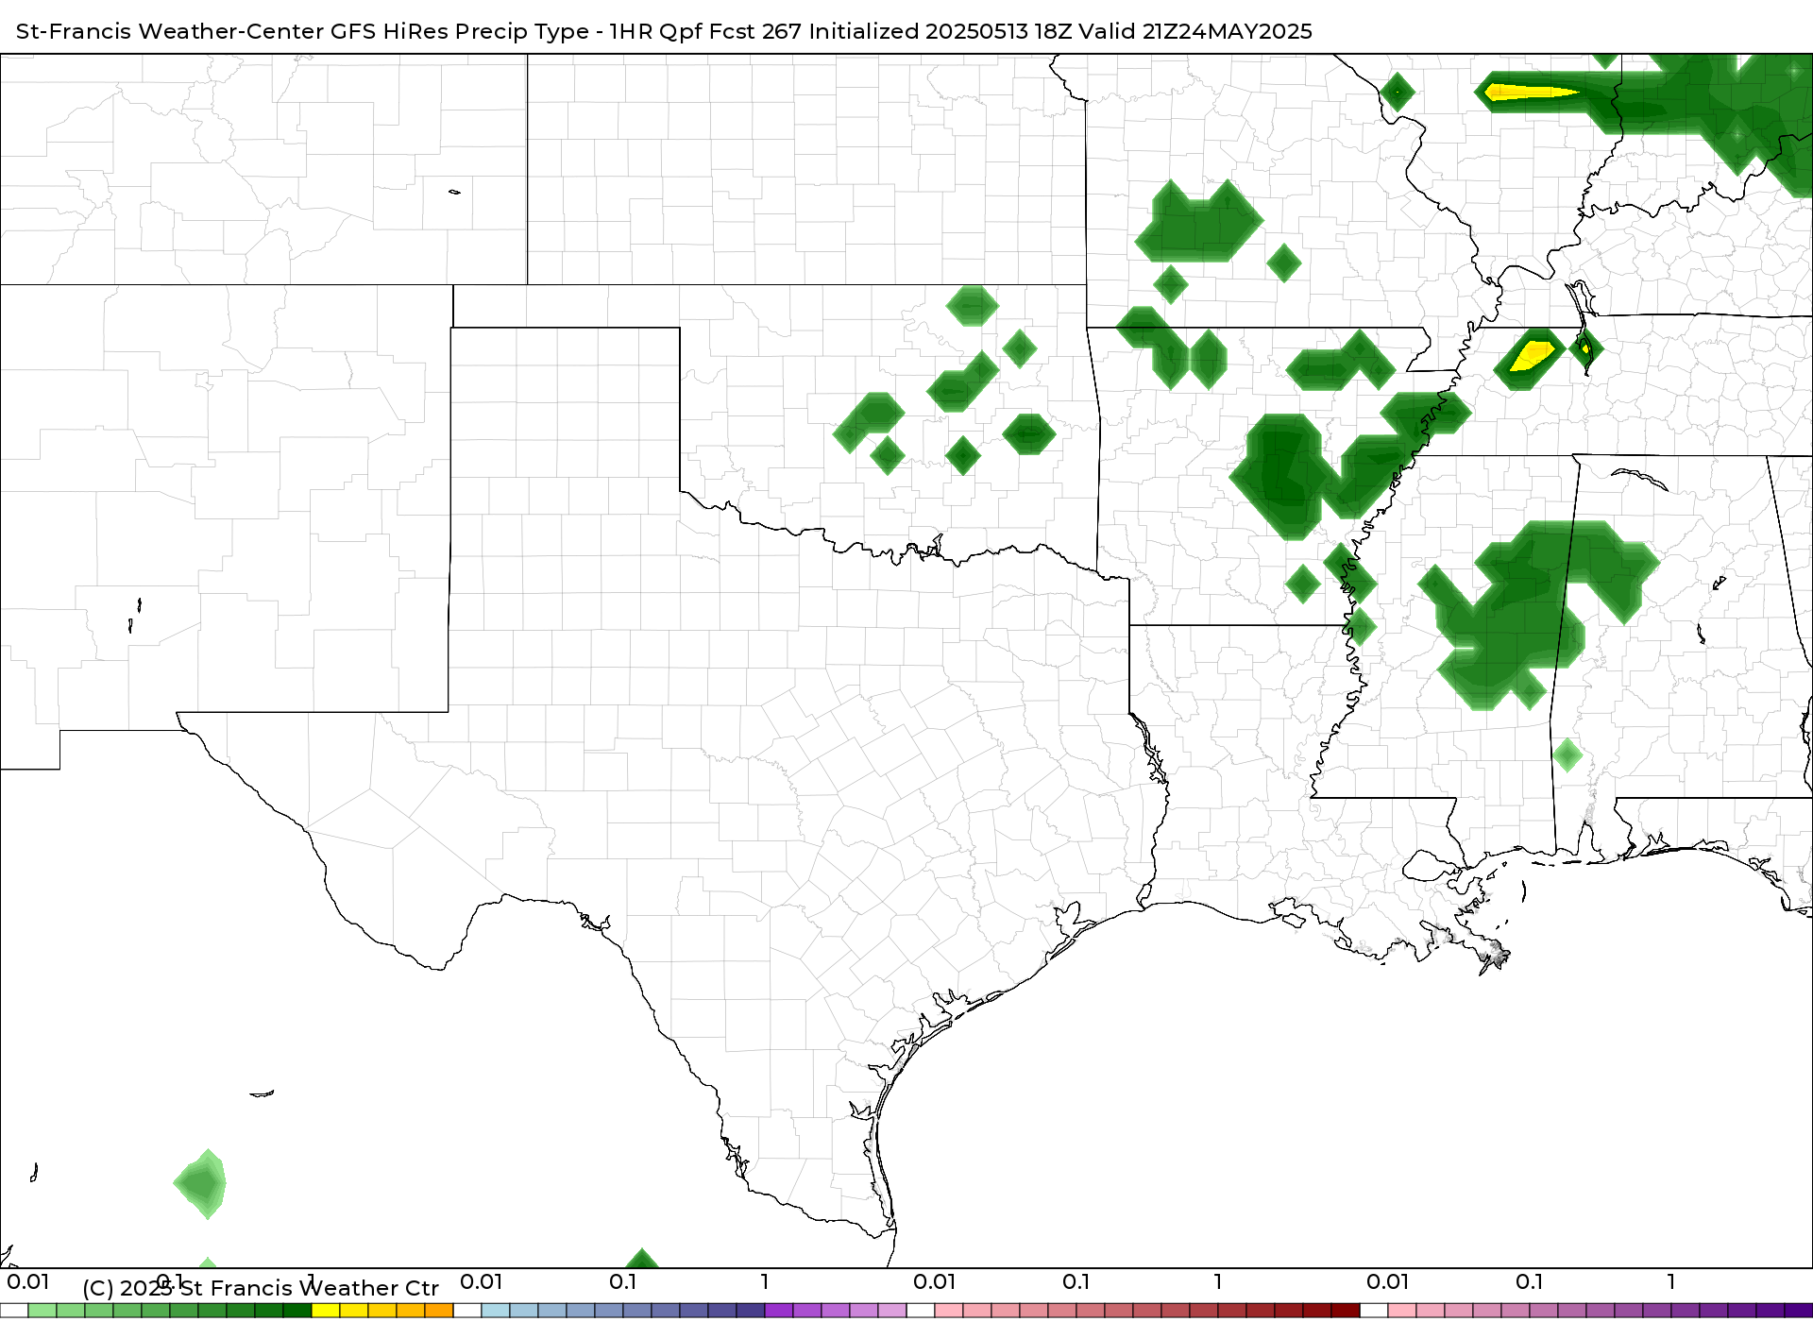Click the light green precipitation blob in the bottom-left map corner
1813x1322 pixels.
pyautogui.click(x=200, y=1184)
